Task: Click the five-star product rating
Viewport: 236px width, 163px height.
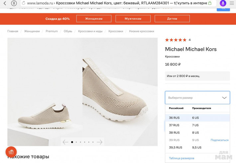Action: pos(176,40)
